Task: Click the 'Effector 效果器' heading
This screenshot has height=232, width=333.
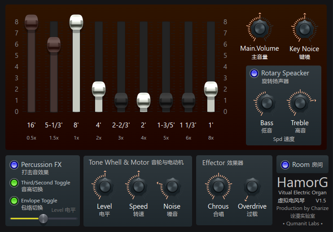Action: pyautogui.click(x=223, y=163)
